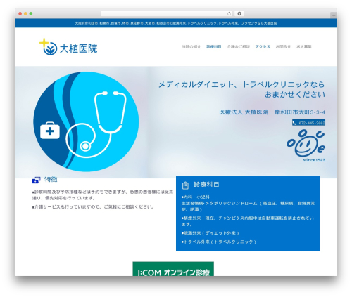352x297 pixels.
Task: Click the first-aid kit icon in illustration
Action: 50,131
